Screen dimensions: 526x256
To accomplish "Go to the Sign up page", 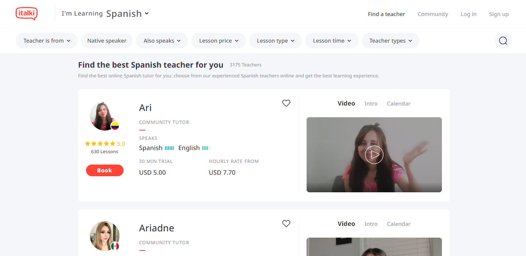I will (x=499, y=14).
